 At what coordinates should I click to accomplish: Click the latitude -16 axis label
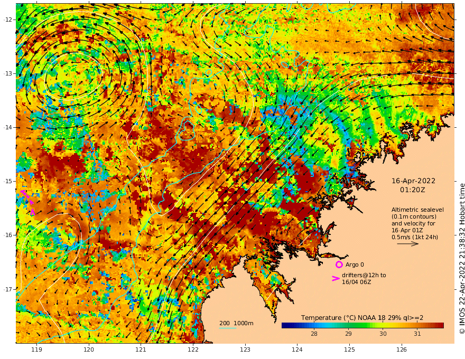[x=7, y=235]
